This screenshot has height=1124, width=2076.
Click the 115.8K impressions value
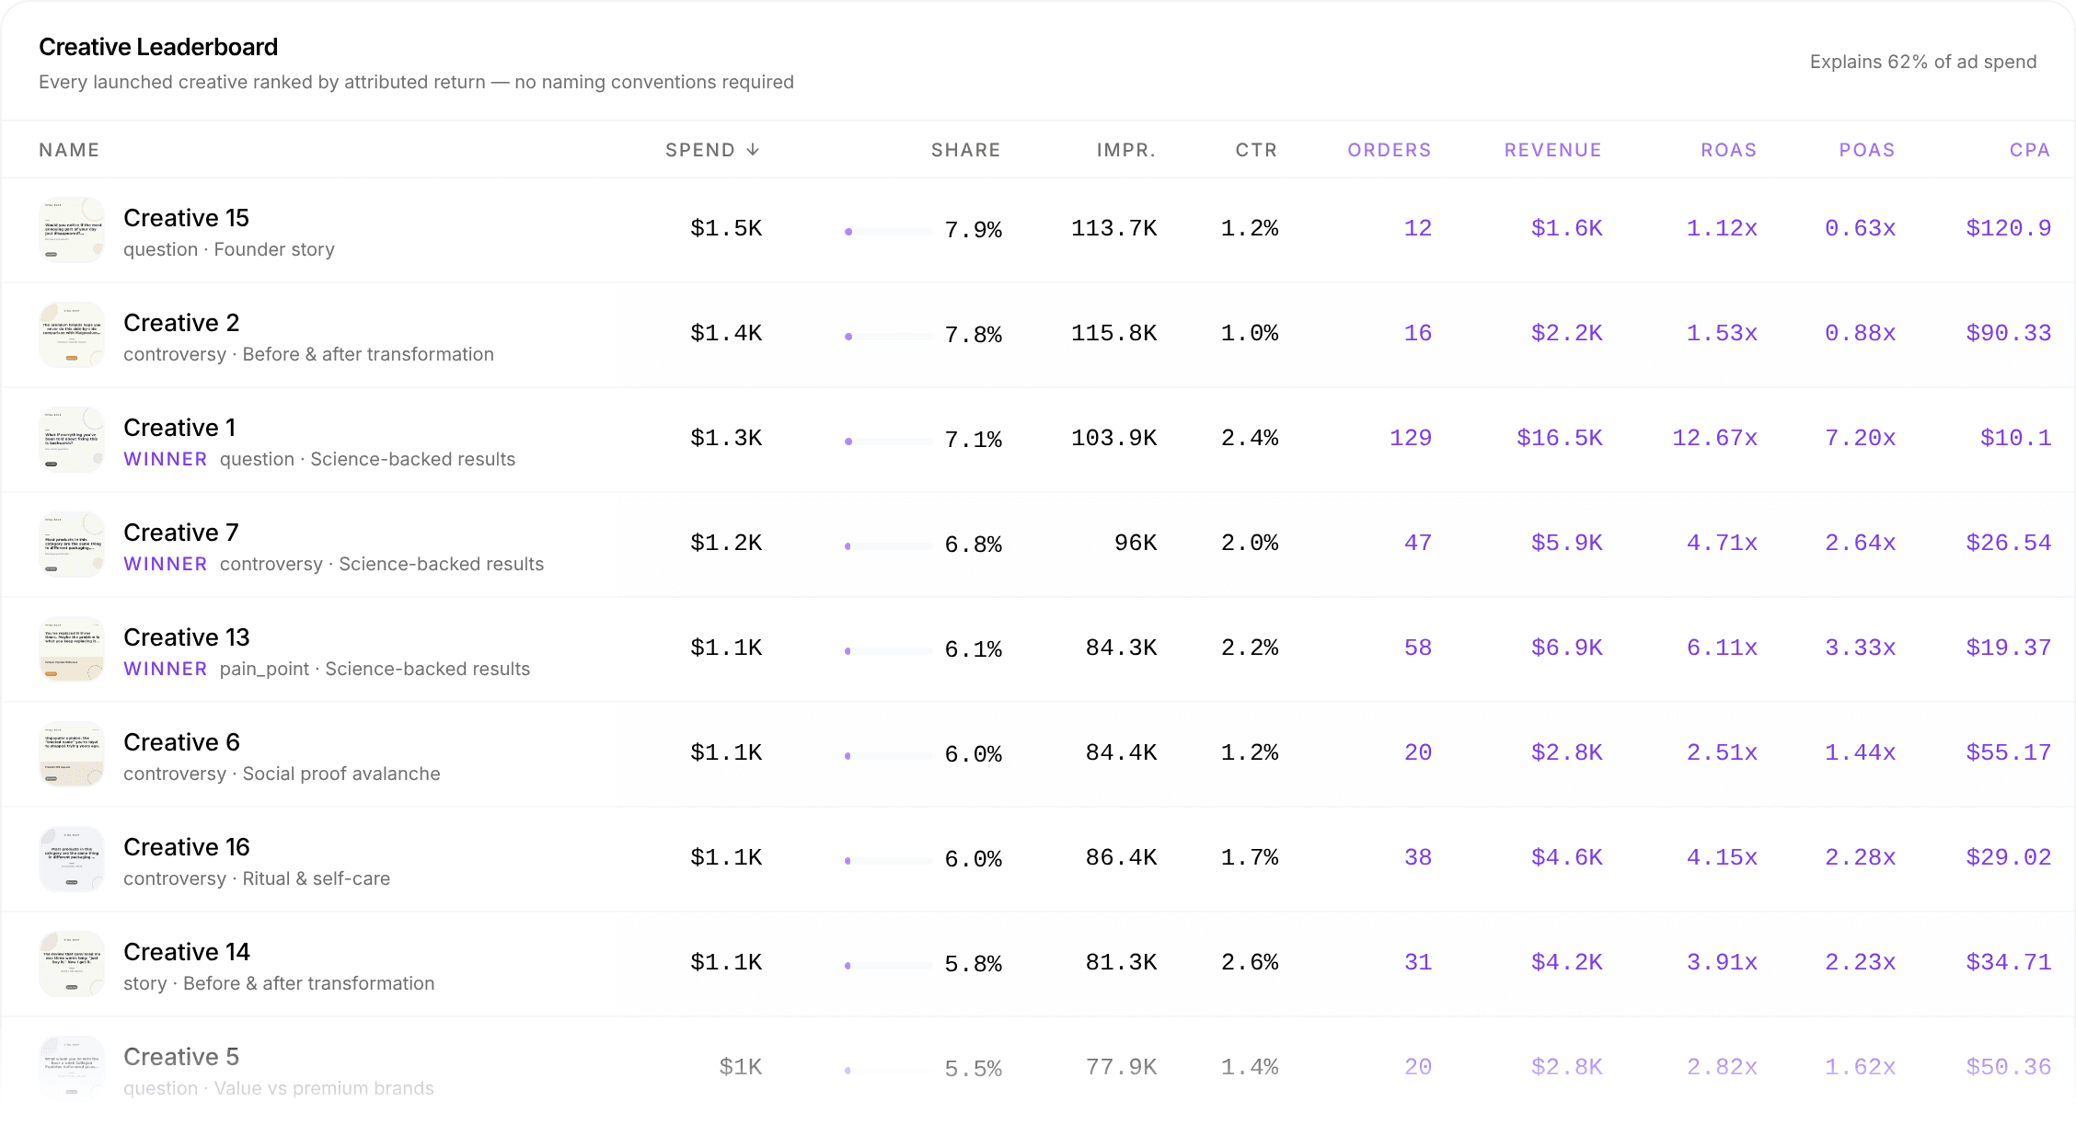pos(1114,333)
